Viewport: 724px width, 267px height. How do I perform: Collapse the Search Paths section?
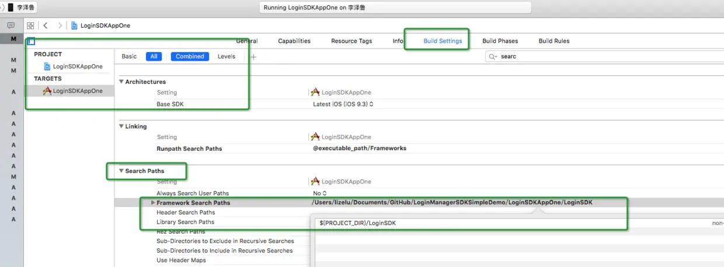coord(121,171)
